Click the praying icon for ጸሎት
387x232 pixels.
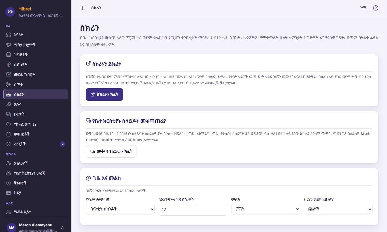pos(8,104)
